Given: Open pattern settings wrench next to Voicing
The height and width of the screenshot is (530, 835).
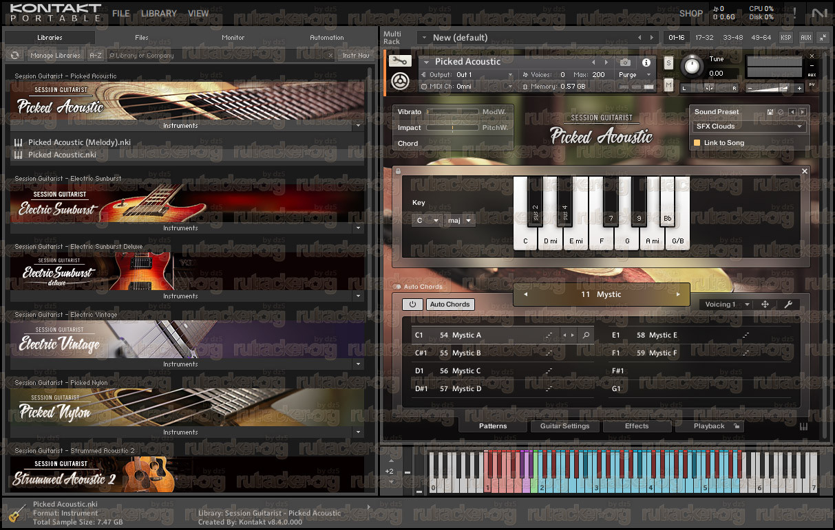Looking at the screenshot, I should [788, 304].
